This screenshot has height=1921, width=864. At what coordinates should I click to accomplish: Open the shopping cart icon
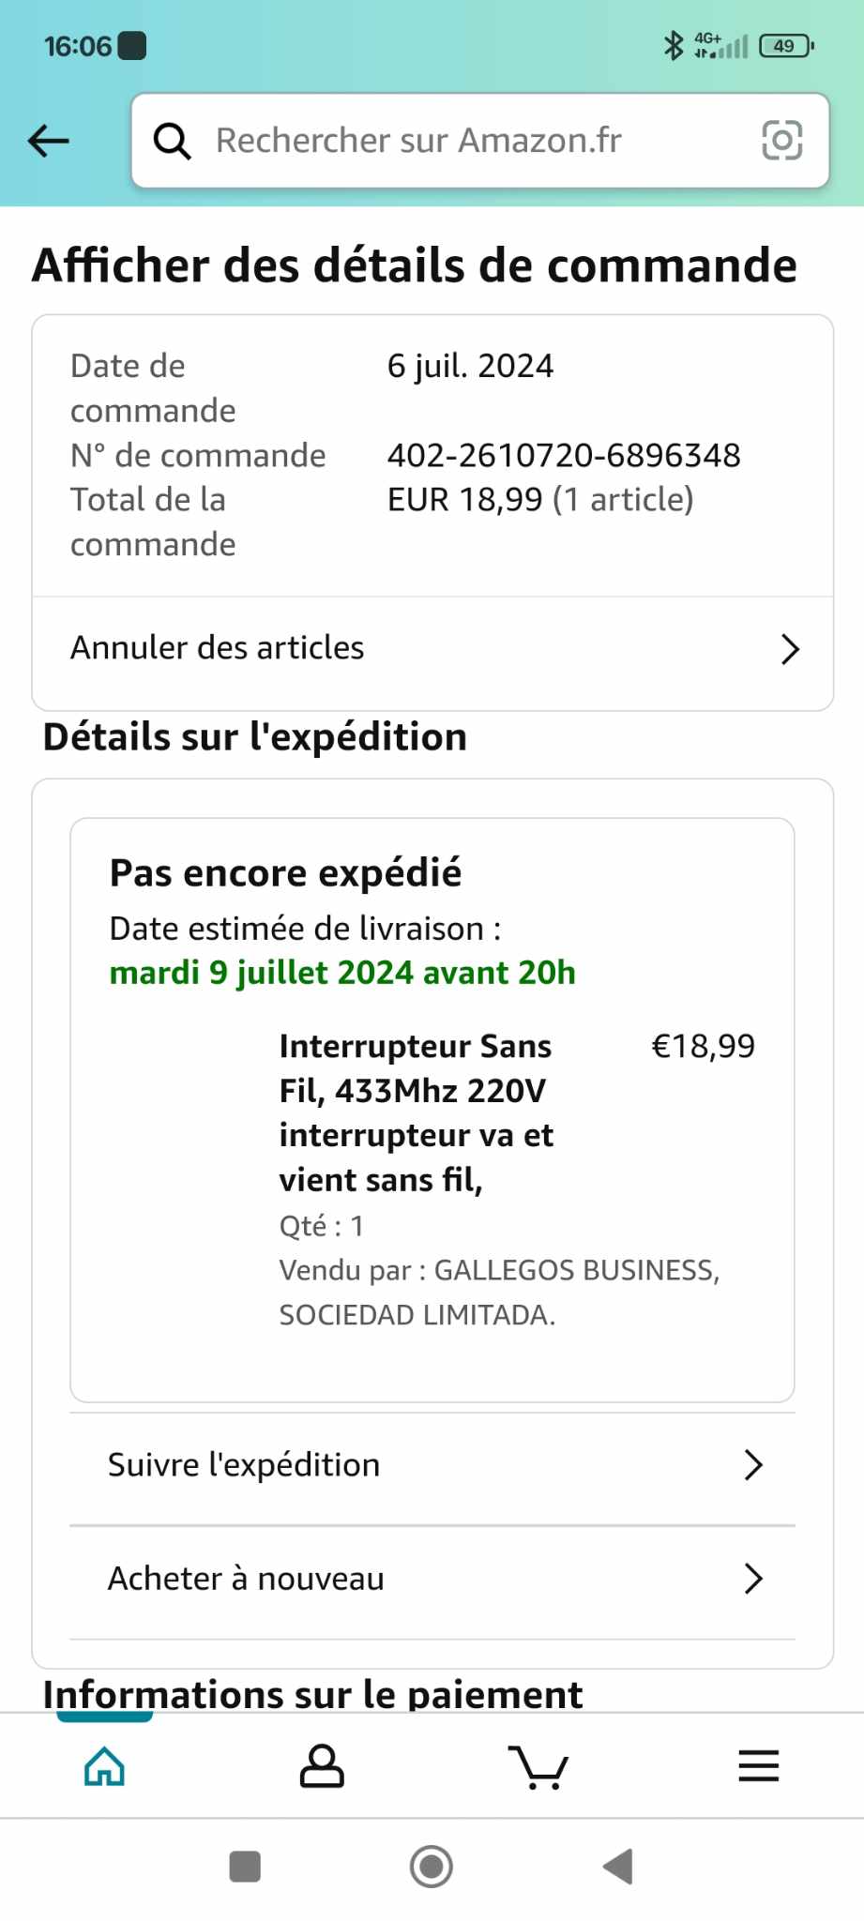538,1767
